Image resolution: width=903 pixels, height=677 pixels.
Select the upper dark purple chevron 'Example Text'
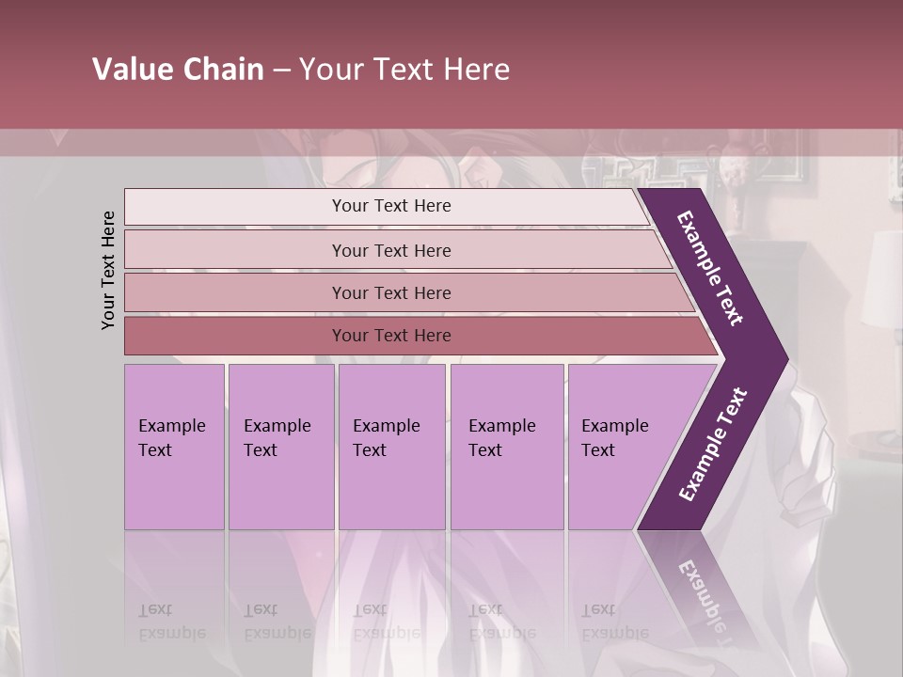click(712, 268)
